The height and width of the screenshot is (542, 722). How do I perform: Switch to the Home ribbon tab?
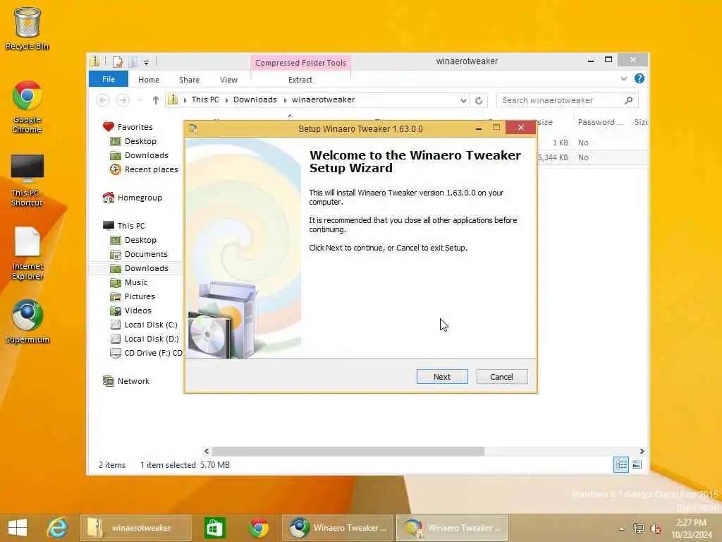tap(148, 80)
